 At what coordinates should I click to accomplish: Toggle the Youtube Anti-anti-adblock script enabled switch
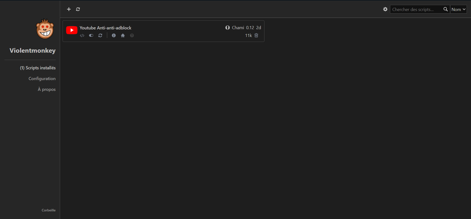(91, 36)
